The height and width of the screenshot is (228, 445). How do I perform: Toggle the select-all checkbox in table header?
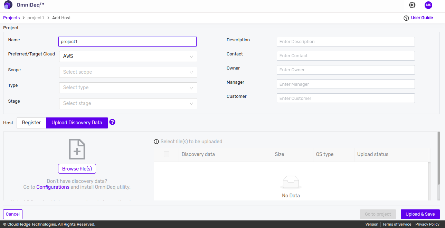pos(167,154)
